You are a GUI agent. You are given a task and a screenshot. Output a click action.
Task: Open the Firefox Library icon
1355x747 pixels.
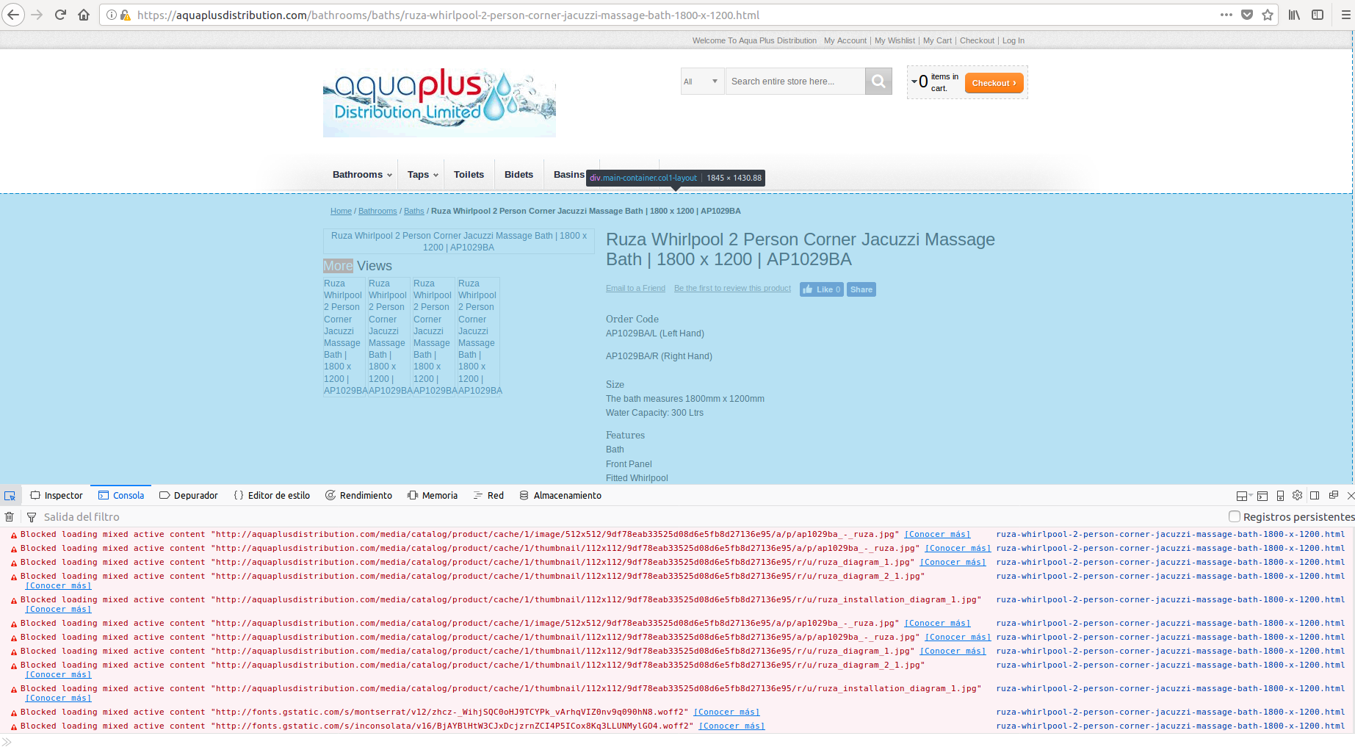1294,15
